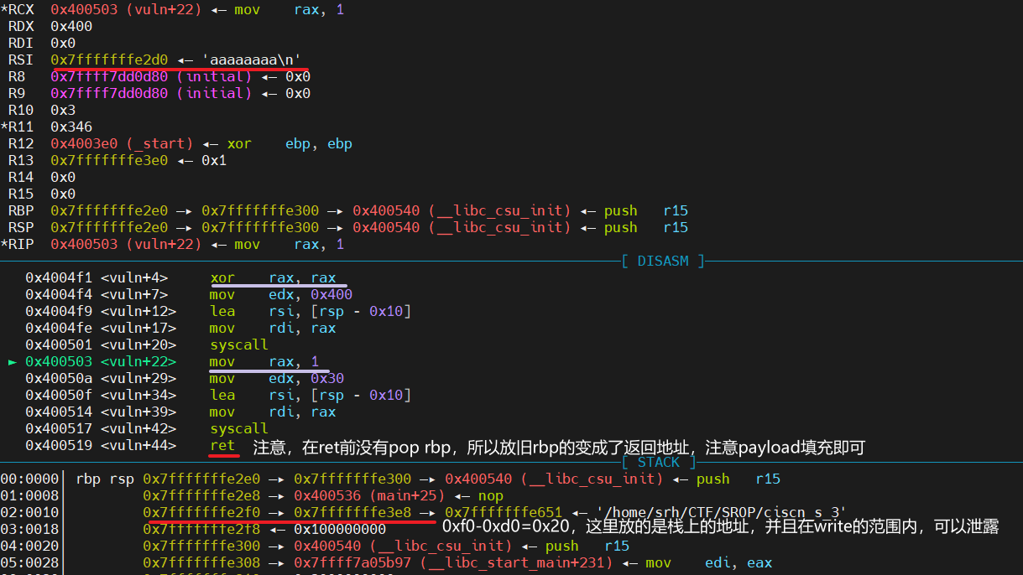The image size is (1023, 575).
Task: Click the '/home/srh/CTF/SROP/ciscn_s_3' path string
Action: pos(720,513)
